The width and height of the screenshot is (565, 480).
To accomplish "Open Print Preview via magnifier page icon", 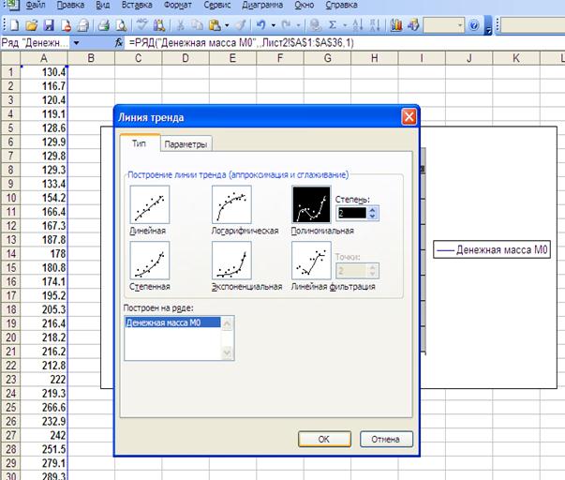I will point(122,25).
